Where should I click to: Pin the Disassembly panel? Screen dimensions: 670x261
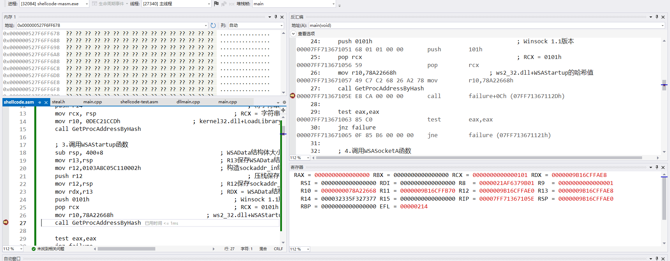657,17
